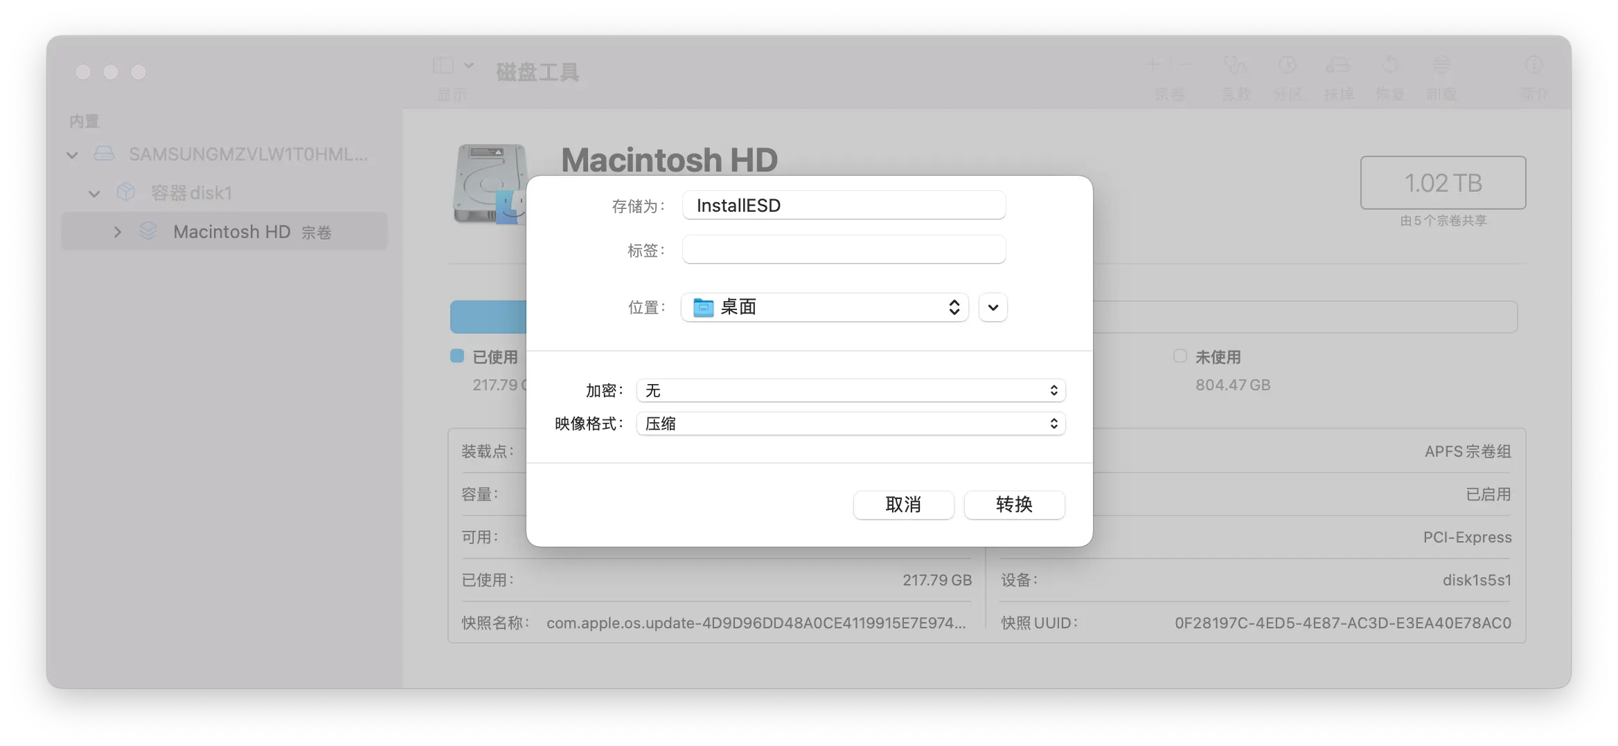This screenshot has width=1618, height=746.
Task: Click the Erase (抹掉) drive icon
Action: [1338, 66]
